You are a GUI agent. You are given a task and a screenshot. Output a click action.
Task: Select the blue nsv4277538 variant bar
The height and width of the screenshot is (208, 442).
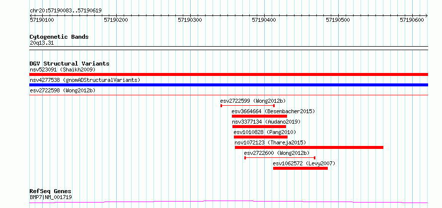[x=228, y=85]
